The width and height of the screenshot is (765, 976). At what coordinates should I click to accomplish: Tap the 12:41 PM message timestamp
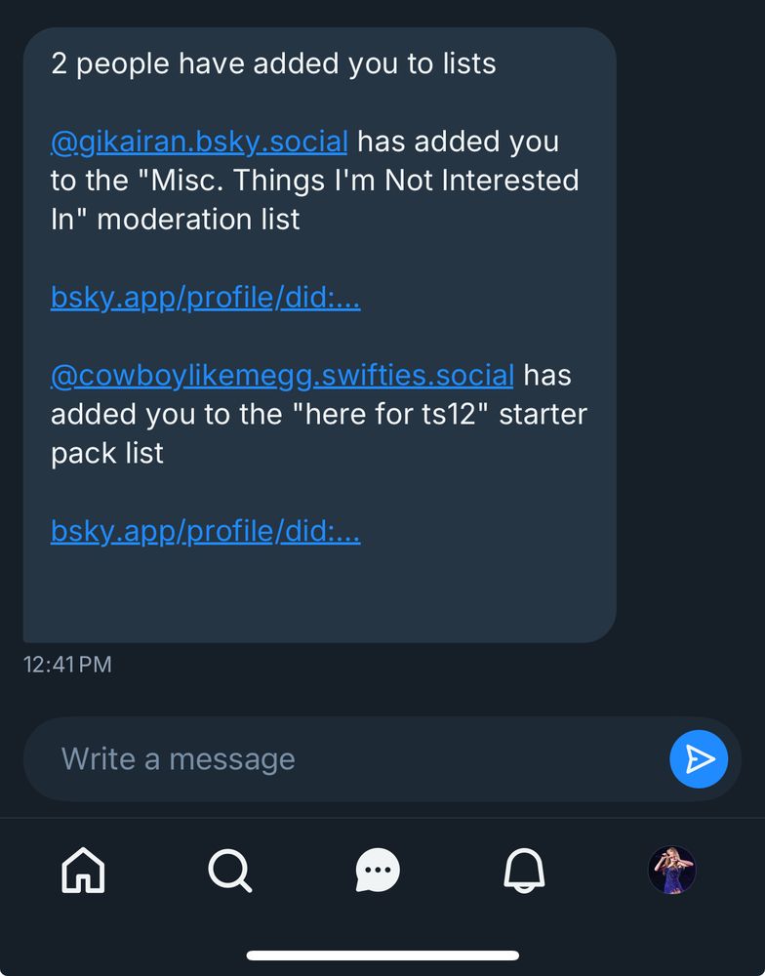67,665
